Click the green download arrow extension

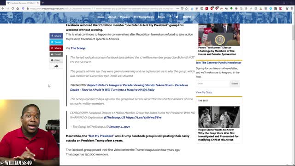[x=231, y=8]
